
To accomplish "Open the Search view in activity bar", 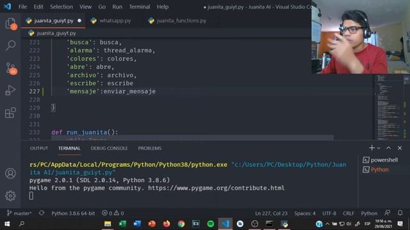I will coord(10,45).
